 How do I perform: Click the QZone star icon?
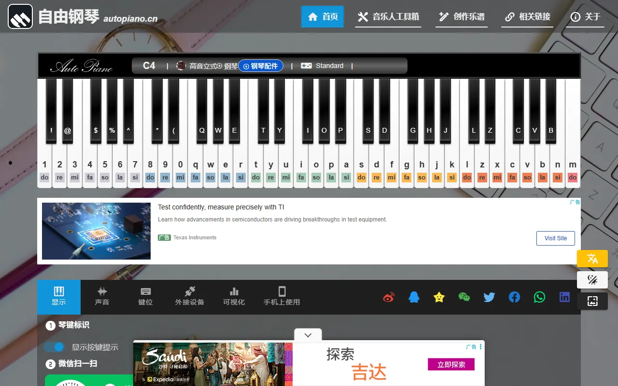pos(439,297)
